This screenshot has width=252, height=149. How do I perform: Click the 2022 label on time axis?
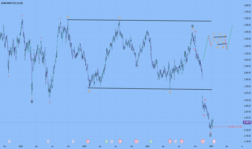pos(21,146)
